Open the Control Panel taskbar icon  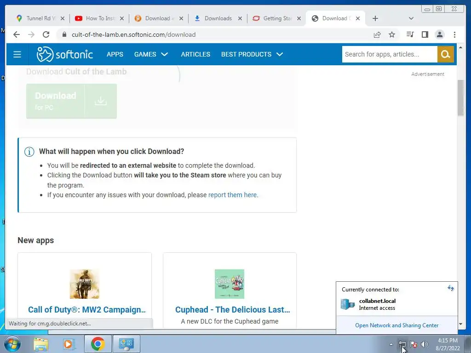click(126, 344)
